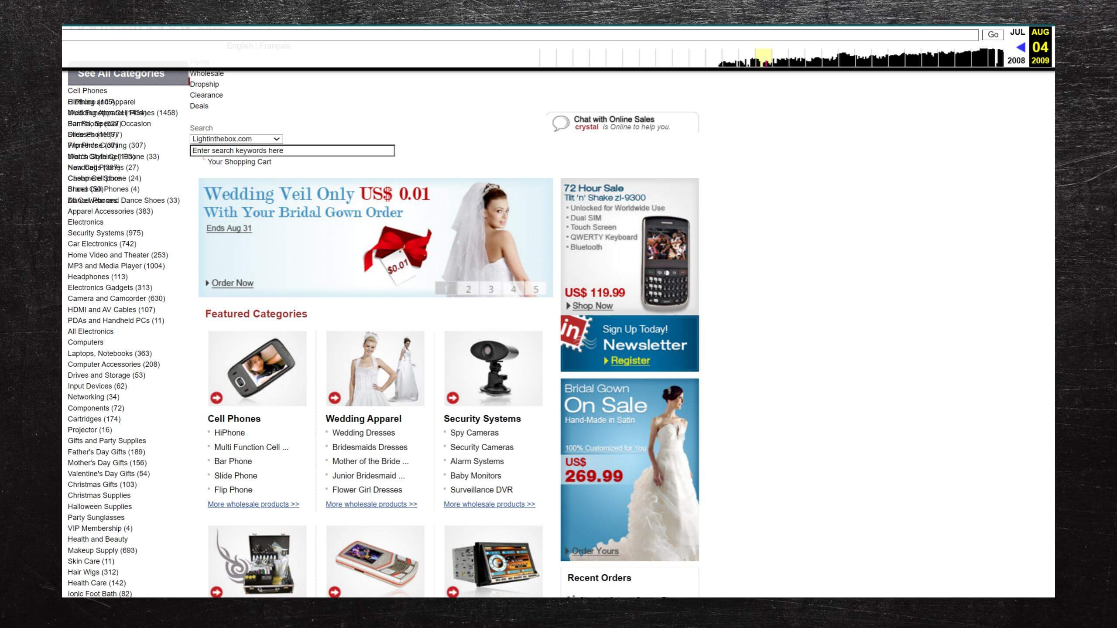
Task: Open the Bar Phone link
Action: tap(233, 461)
